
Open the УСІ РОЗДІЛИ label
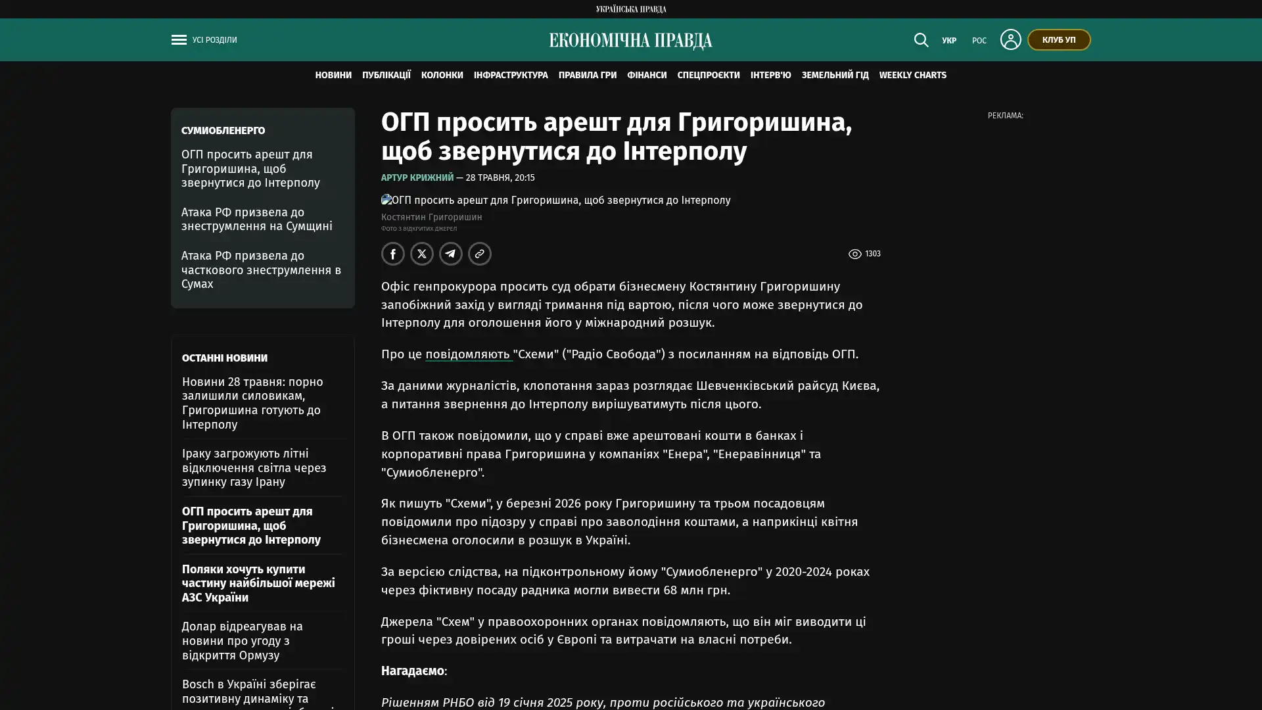[x=215, y=40]
